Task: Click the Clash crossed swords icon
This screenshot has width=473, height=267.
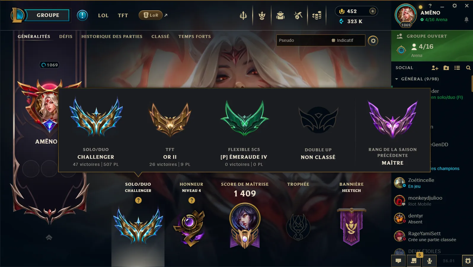Action: (x=243, y=15)
